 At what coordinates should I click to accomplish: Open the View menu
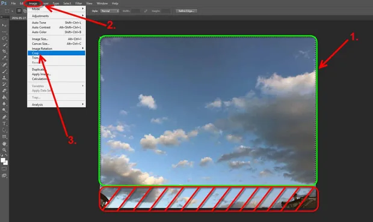[x=89, y=4]
